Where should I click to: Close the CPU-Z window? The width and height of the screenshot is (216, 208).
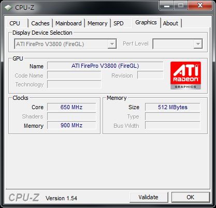[200, 6]
